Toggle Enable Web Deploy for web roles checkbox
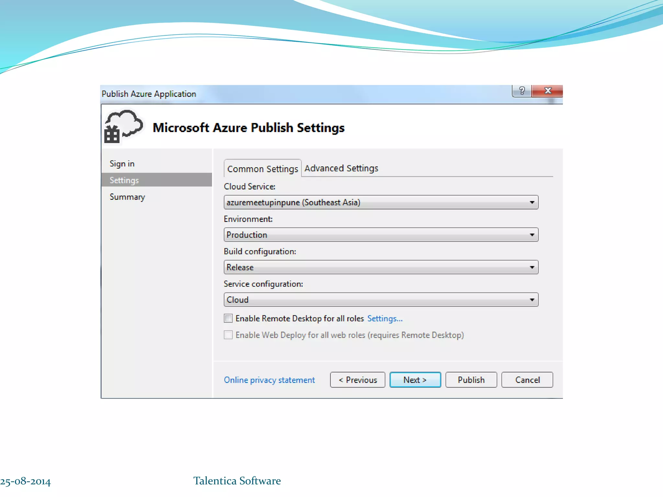Viewport: 663px width, 497px height. pos(228,335)
